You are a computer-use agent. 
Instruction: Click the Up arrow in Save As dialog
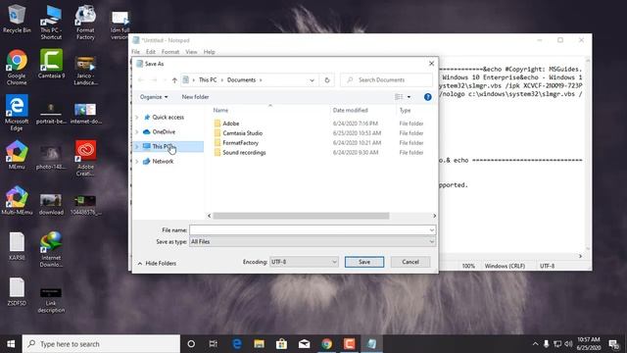pos(174,80)
